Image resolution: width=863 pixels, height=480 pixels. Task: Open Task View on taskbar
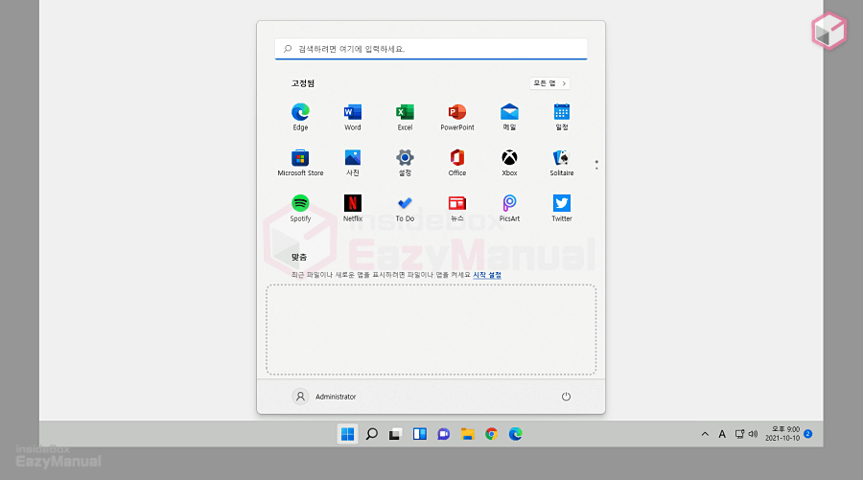(395, 434)
